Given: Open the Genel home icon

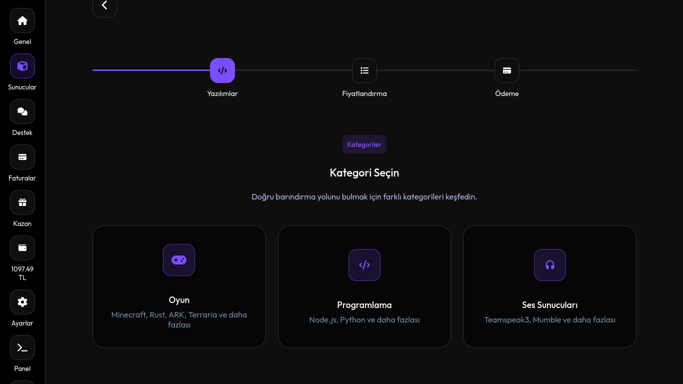Looking at the screenshot, I should tap(22, 21).
